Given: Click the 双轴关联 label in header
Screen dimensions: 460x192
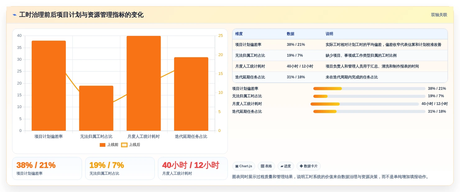Looking at the screenshot, I should (439, 15).
